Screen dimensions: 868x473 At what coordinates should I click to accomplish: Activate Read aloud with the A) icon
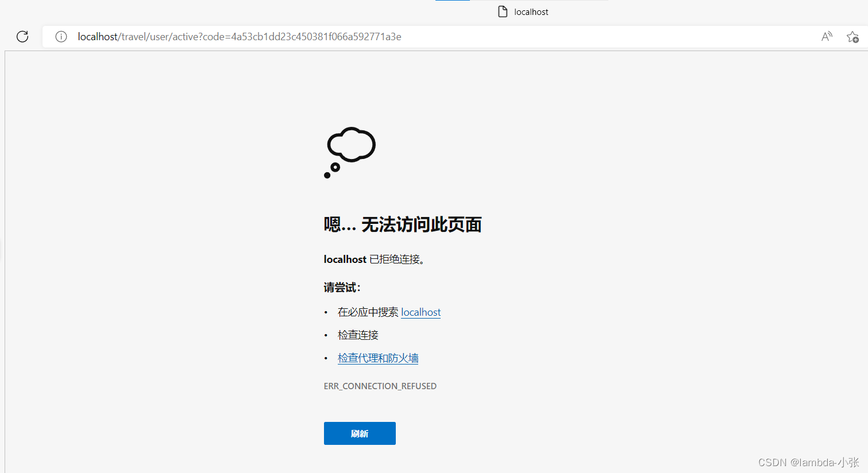click(x=826, y=36)
